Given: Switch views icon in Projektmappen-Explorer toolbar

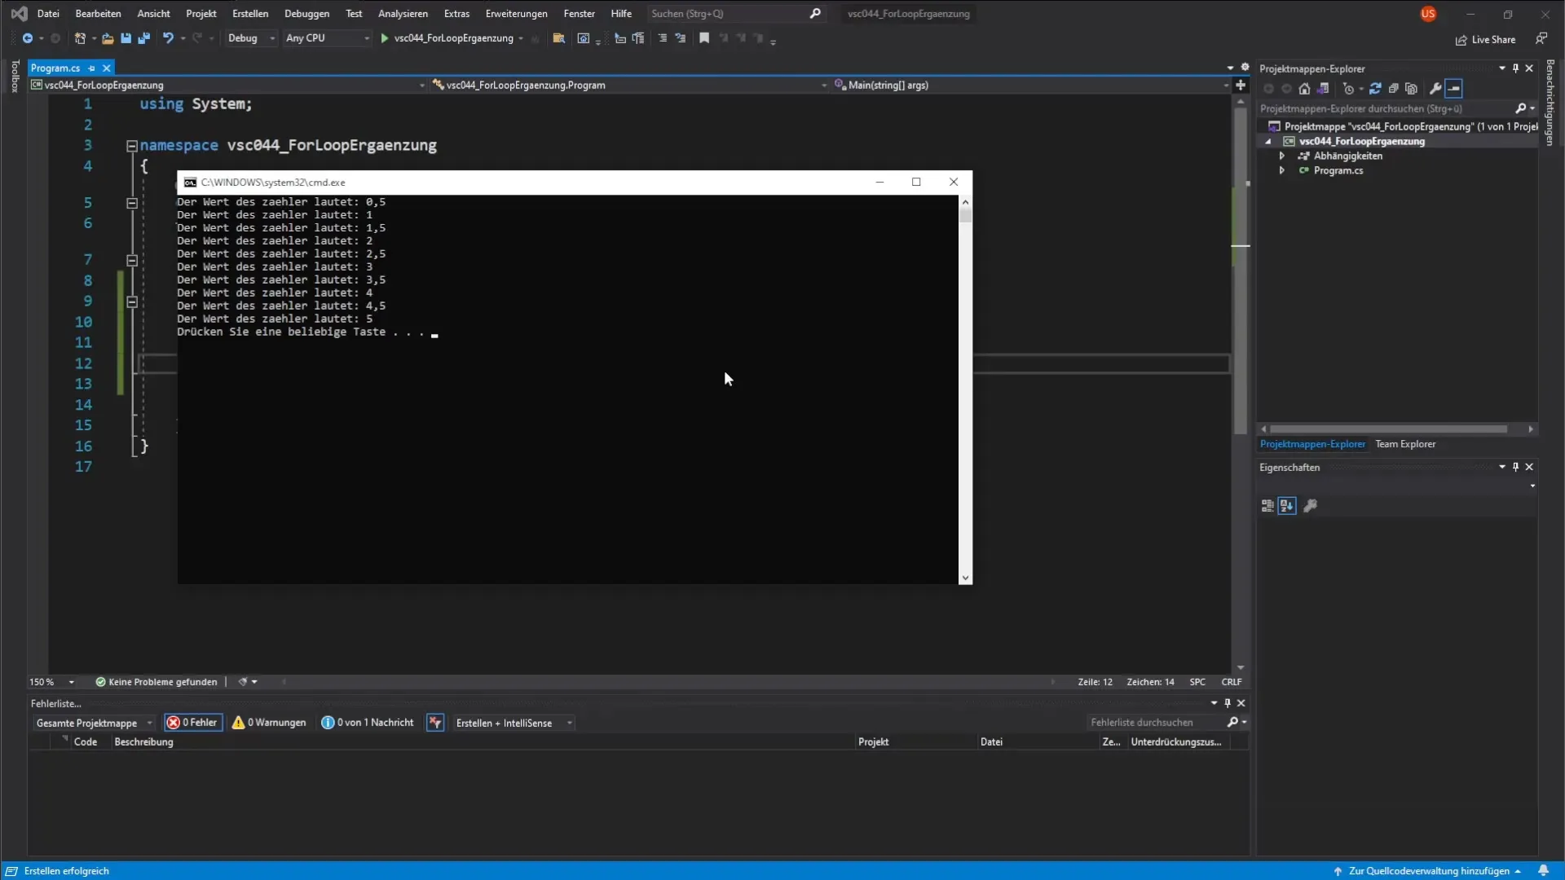Looking at the screenshot, I should click(1323, 89).
